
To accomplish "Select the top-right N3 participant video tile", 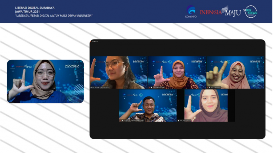I will coord(235,72).
